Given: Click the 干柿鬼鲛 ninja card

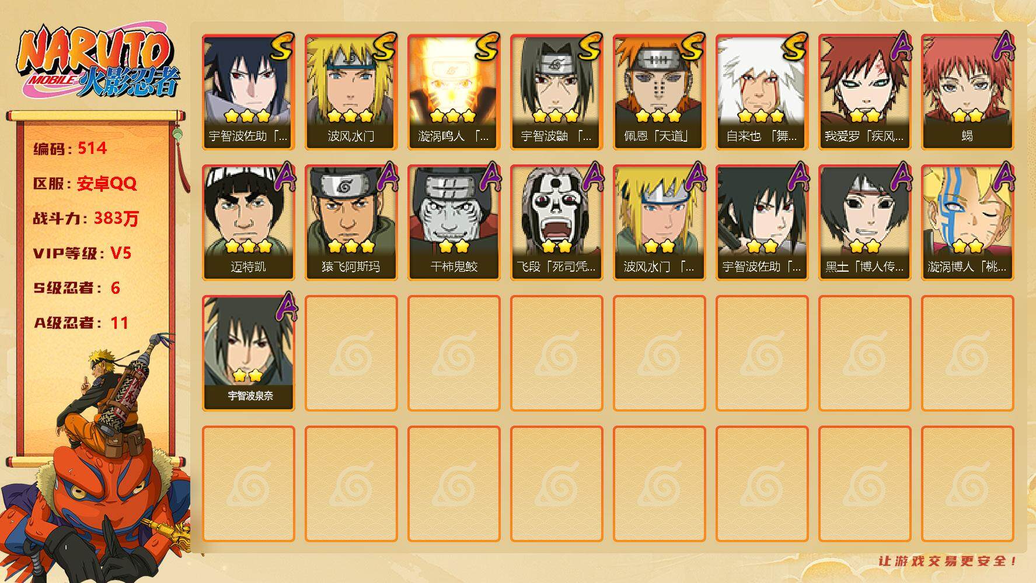Looking at the screenshot, I should pyautogui.click(x=454, y=223).
